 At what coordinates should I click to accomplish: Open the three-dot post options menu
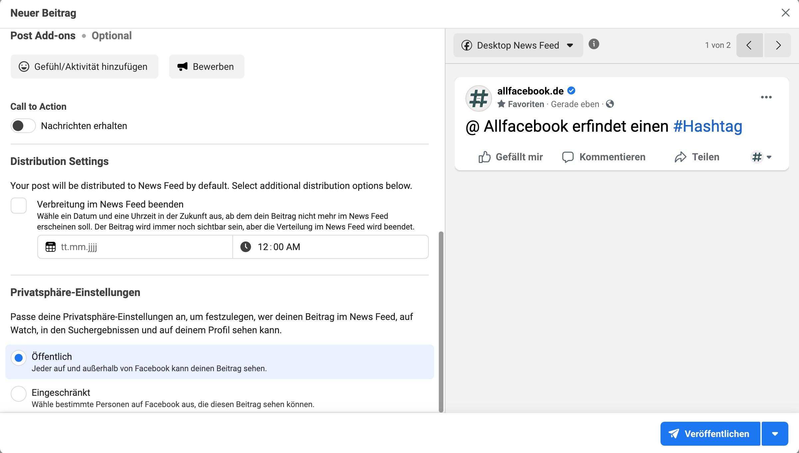766,97
